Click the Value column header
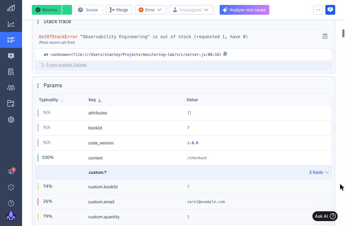Screen dimensions: 345x226 [x=192, y=100]
